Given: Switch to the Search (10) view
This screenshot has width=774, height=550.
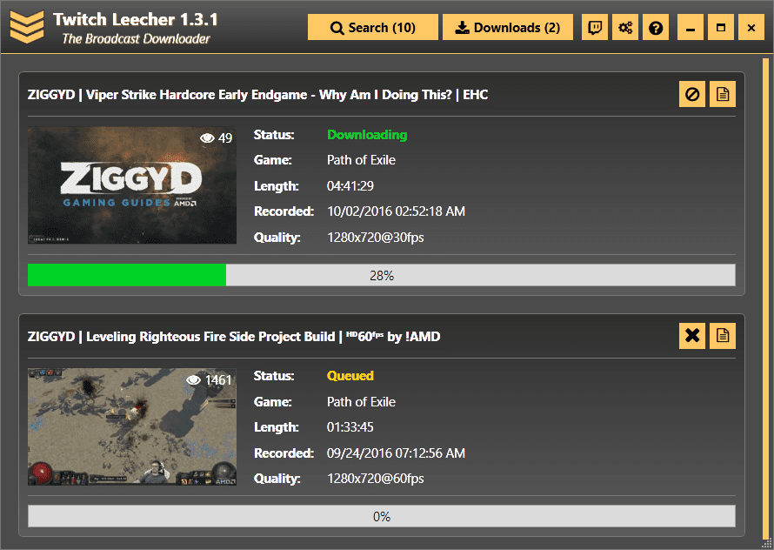Looking at the screenshot, I should pos(372,27).
